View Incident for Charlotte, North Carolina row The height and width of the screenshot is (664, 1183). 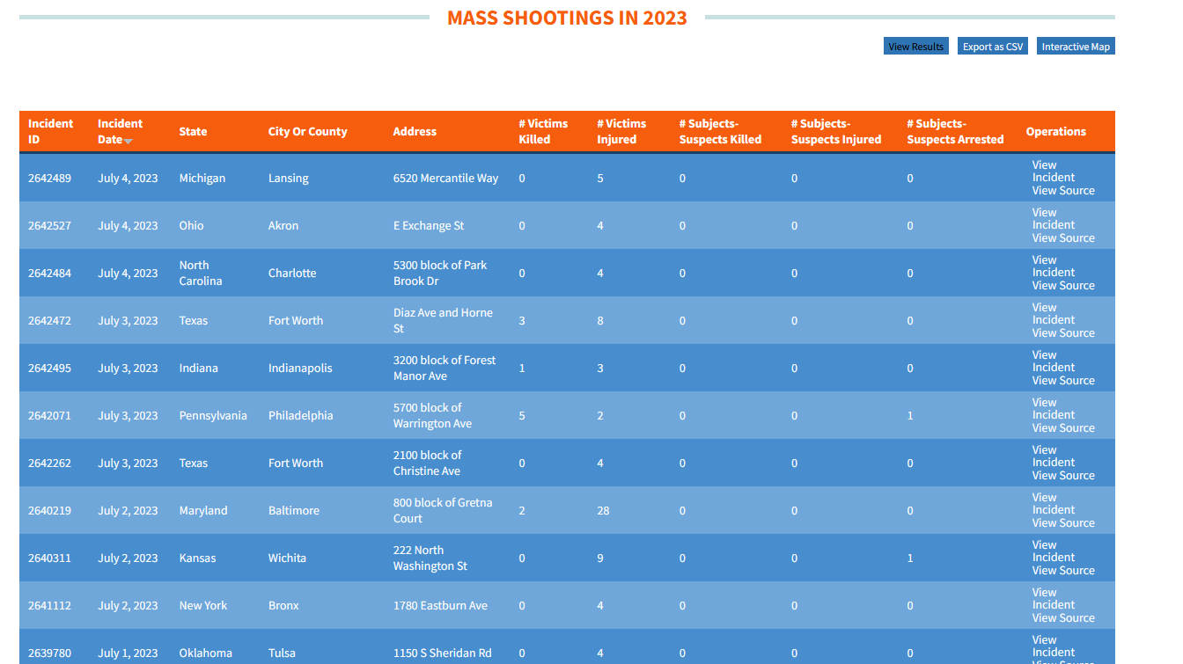pyautogui.click(x=1054, y=266)
